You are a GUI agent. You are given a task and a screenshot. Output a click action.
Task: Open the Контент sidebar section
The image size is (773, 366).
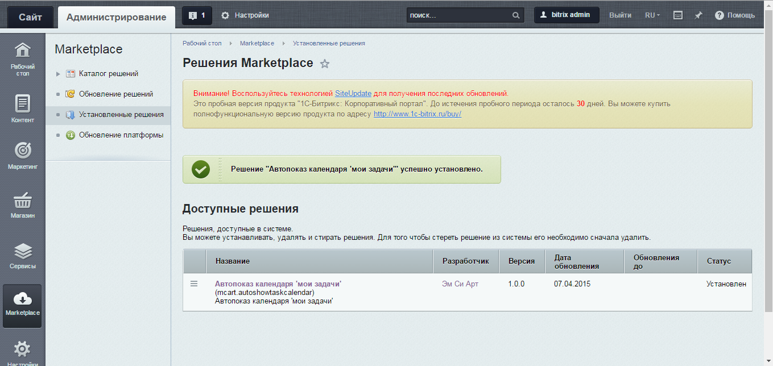tap(22, 109)
